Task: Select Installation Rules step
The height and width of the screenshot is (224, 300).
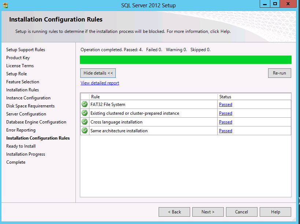Action: click(23, 90)
